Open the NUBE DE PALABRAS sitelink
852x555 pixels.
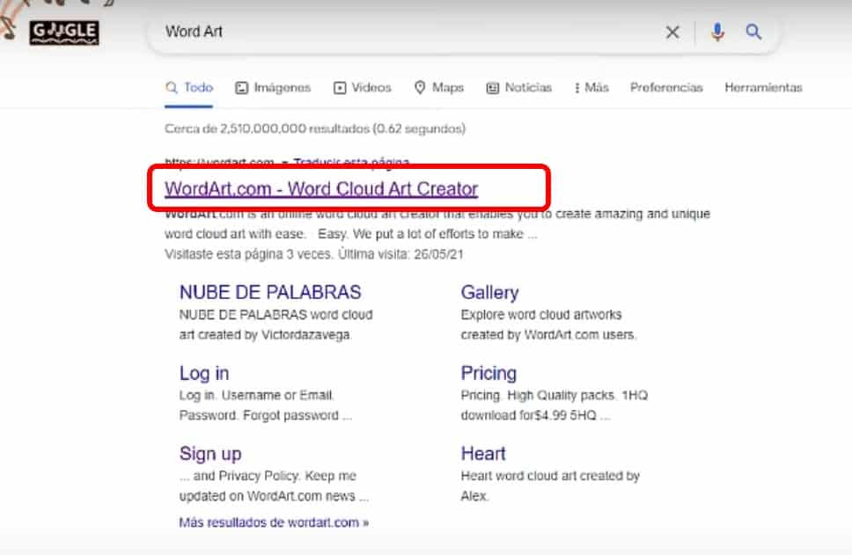(270, 293)
